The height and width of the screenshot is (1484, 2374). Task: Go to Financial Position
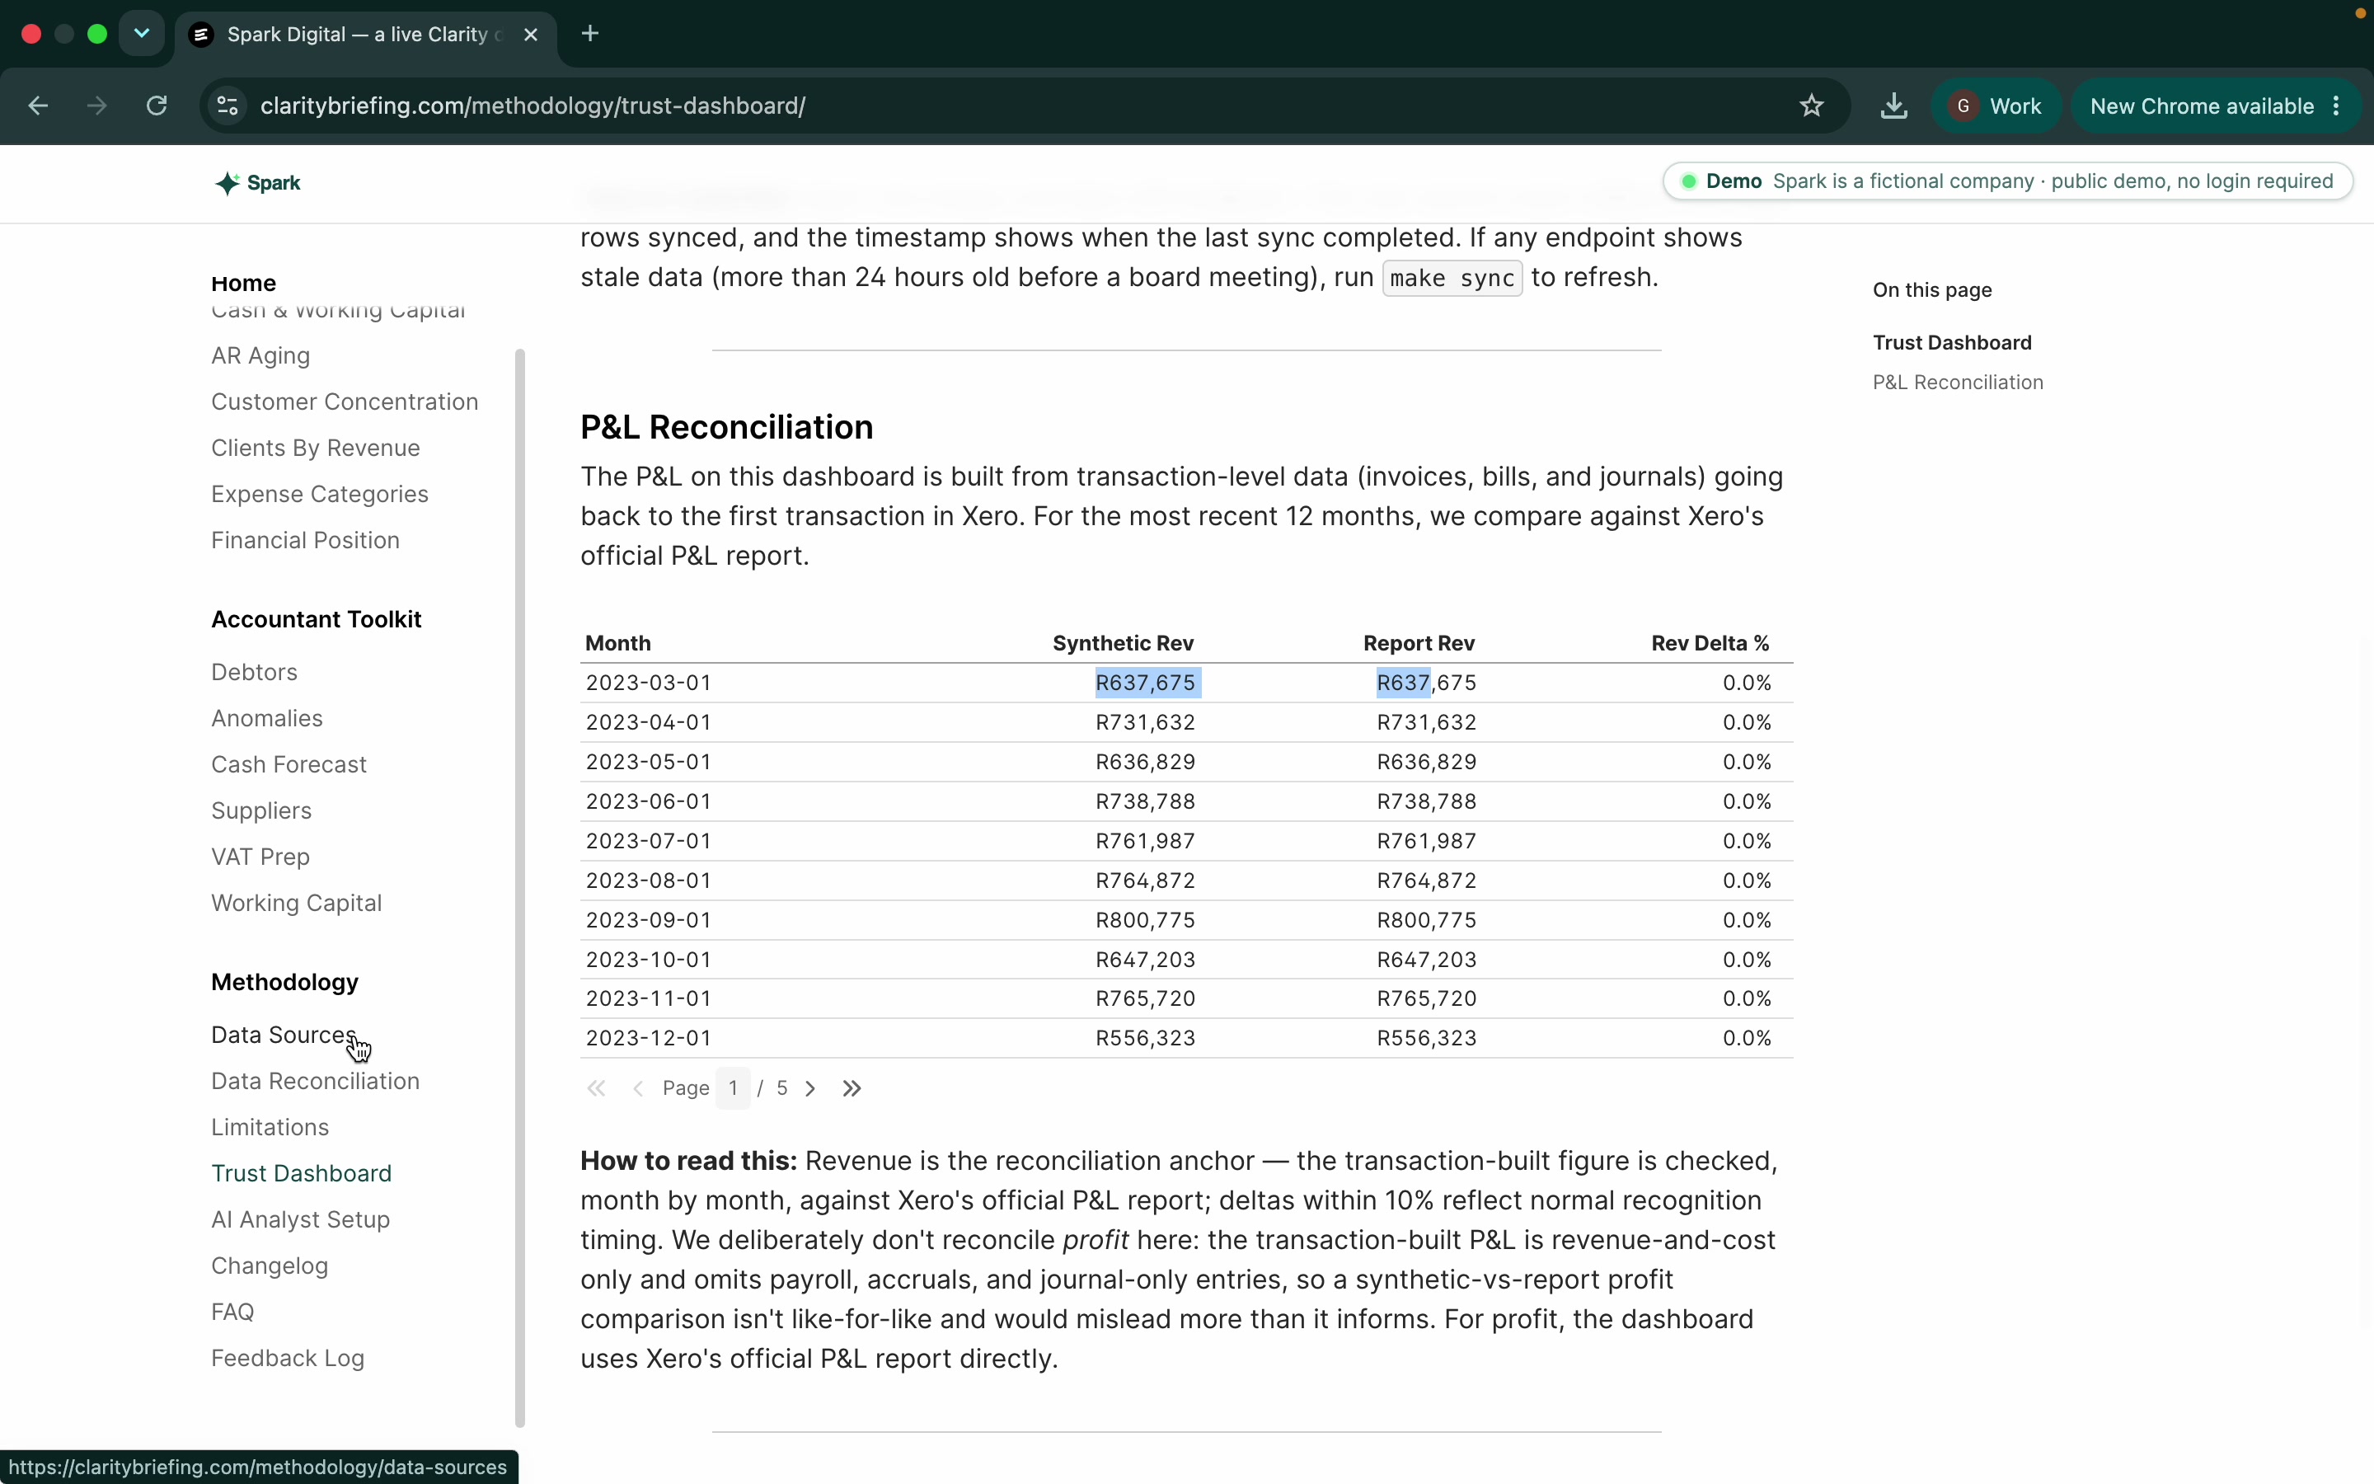click(305, 540)
